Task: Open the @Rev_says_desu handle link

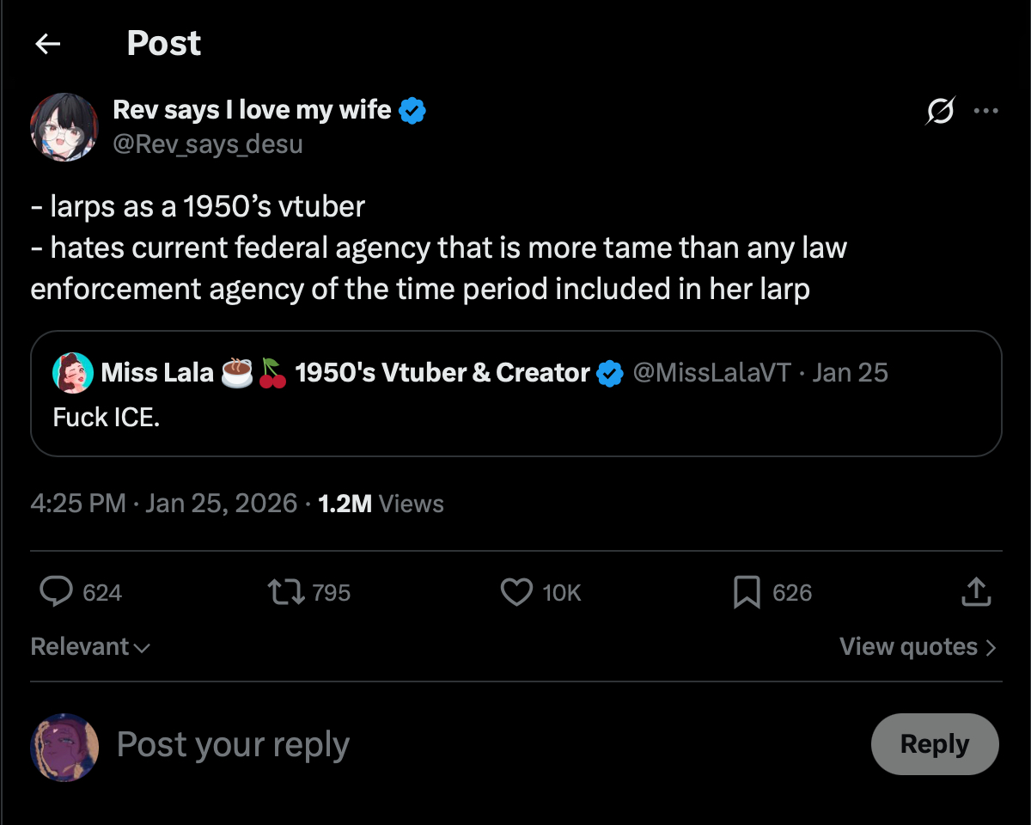Action: [x=208, y=144]
